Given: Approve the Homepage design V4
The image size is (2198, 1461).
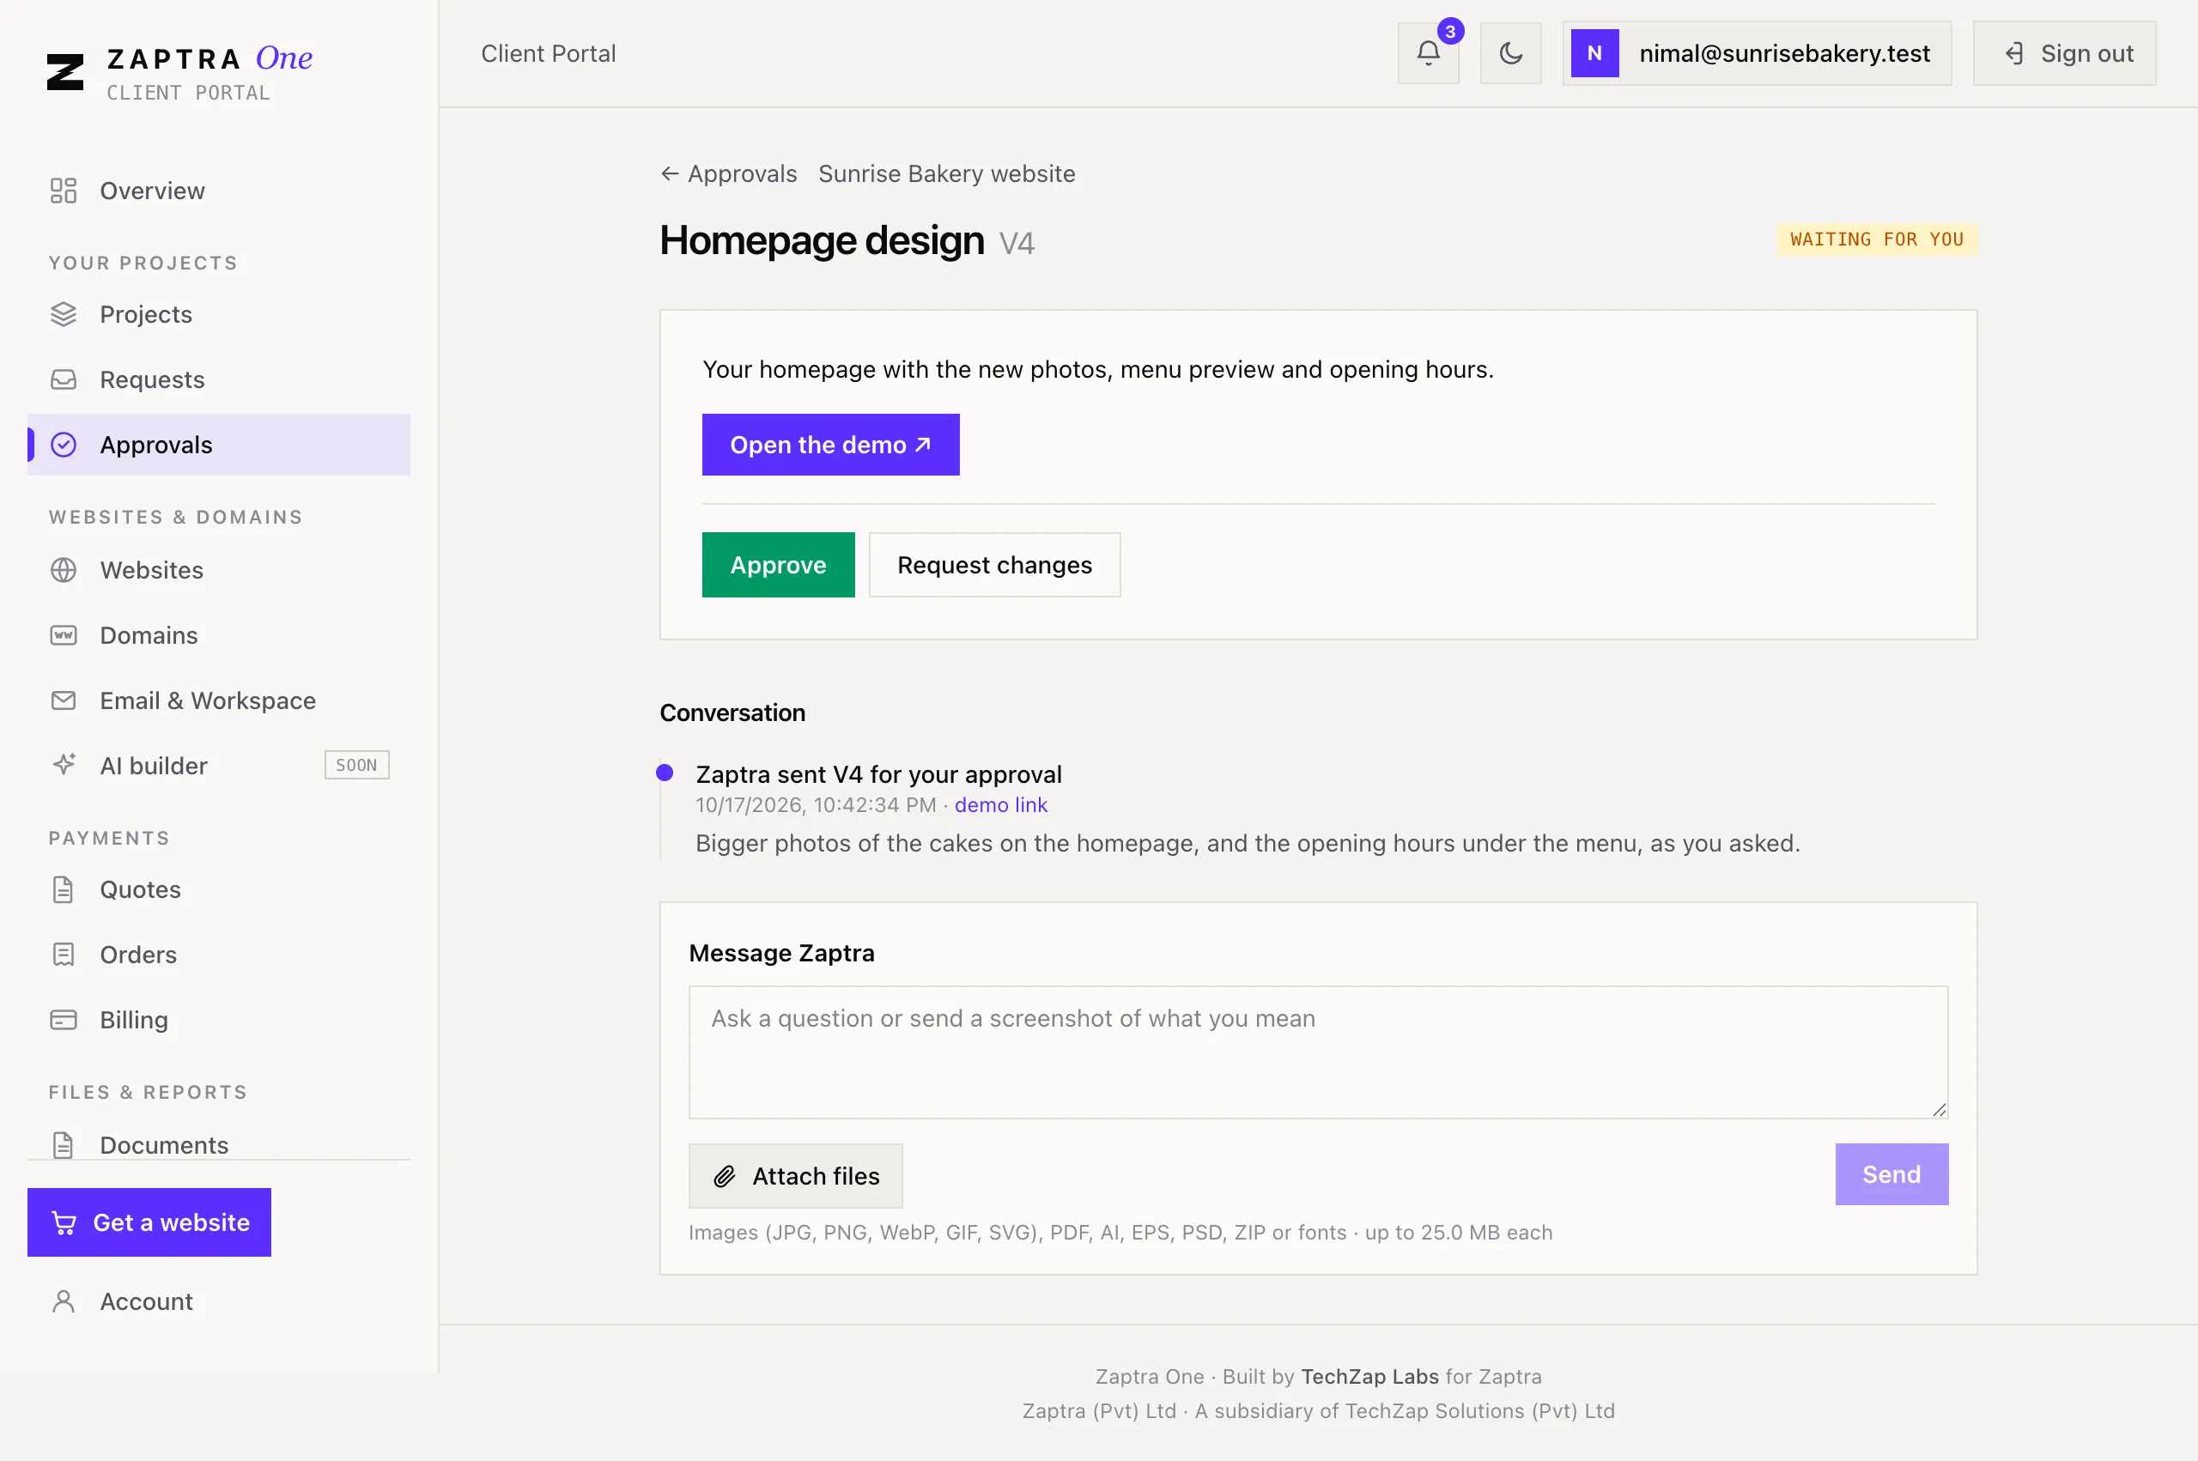Looking at the screenshot, I should pyautogui.click(x=778, y=565).
